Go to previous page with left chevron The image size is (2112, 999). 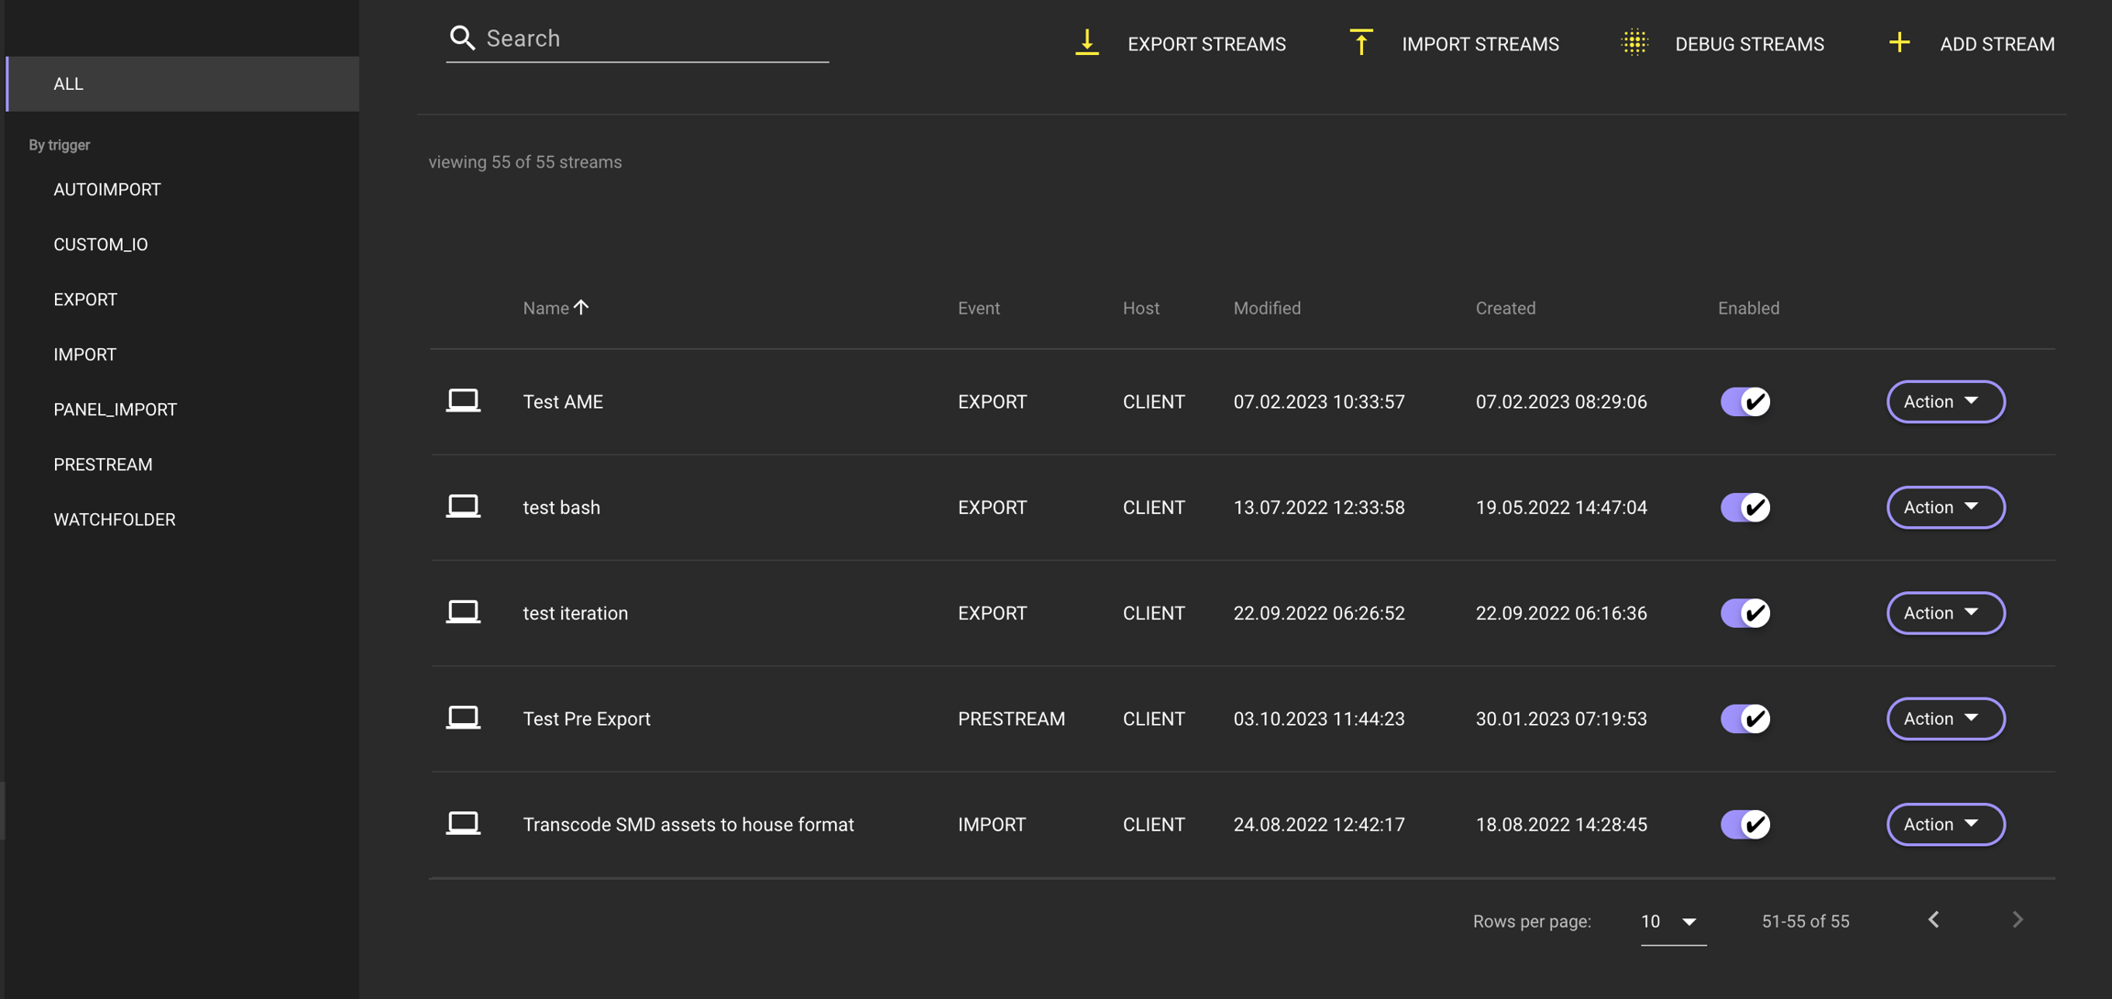pyautogui.click(x=1933, y=920)
